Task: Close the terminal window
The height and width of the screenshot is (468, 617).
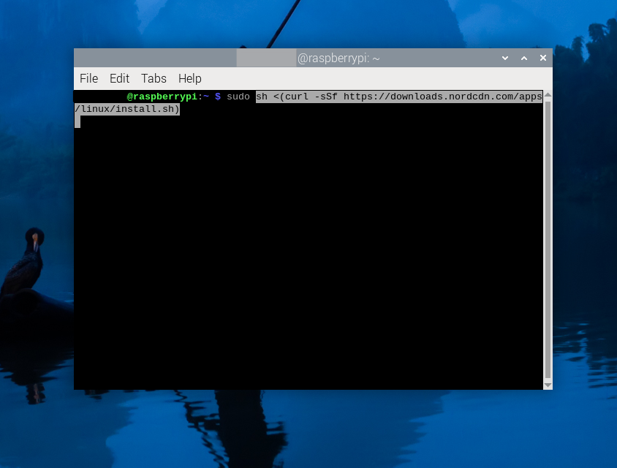Action: coord(542,58)
